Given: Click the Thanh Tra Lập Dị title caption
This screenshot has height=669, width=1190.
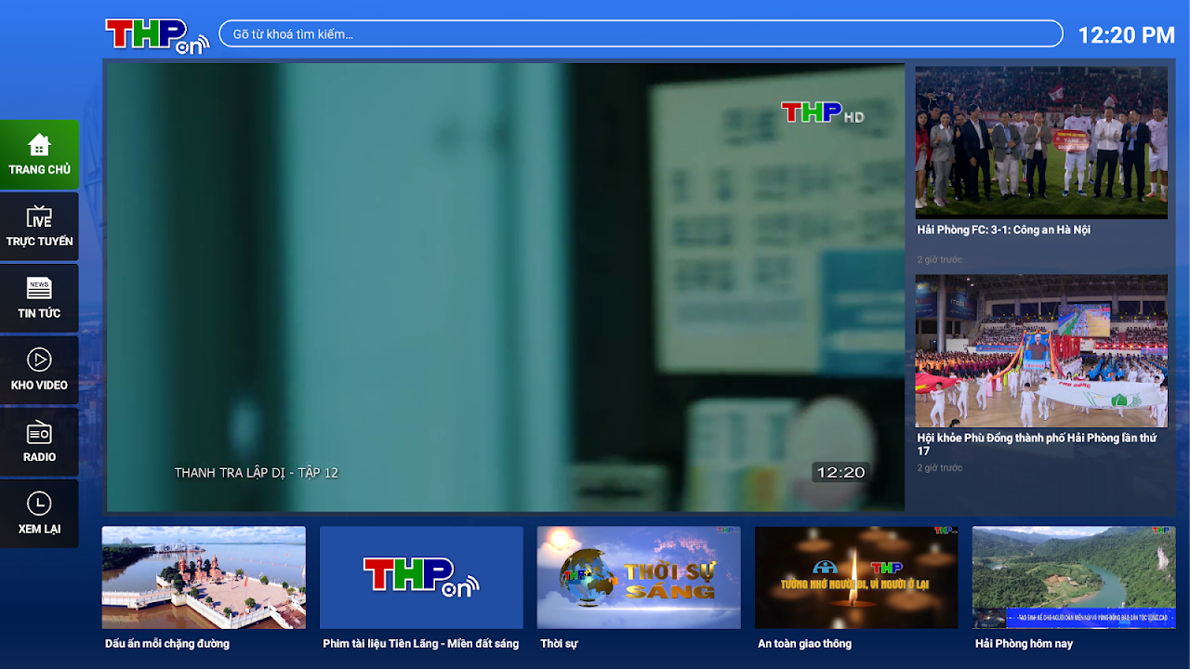Looking at the screenshot, I should click(x=257, y=473).
